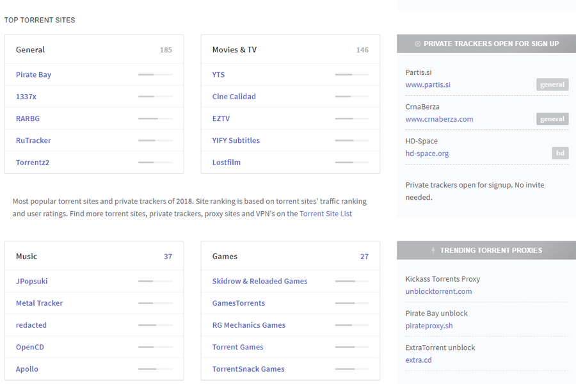Open the RG Mechanics Games link
This screenshot has width=576, height=384.
(x=249, y=325)
